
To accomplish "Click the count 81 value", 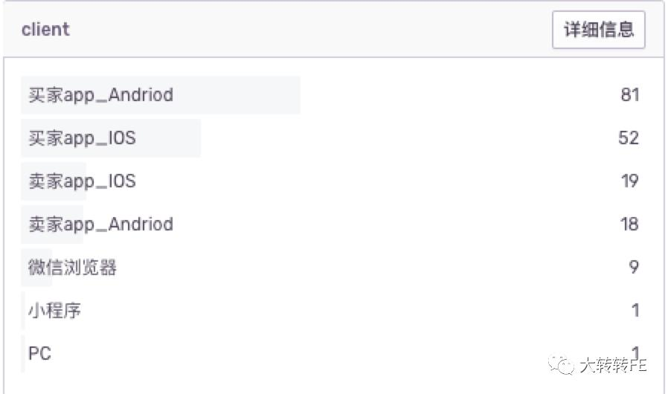I will pyautogui.click(x=629, y=95).
